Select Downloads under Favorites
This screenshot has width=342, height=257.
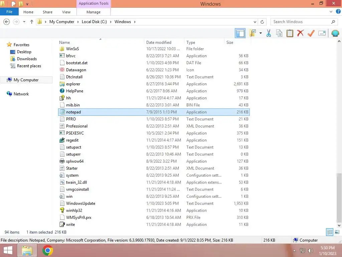tap(27, 59)
